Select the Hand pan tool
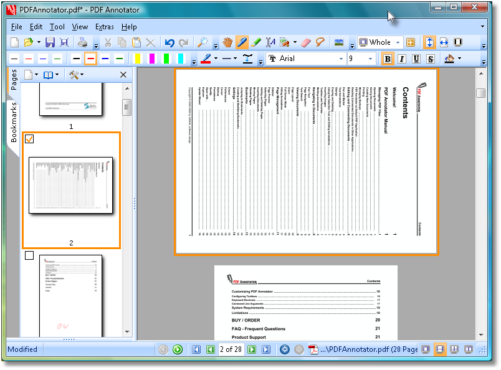The height and width of the screenshot is (370, 501). tap(227, 42)
